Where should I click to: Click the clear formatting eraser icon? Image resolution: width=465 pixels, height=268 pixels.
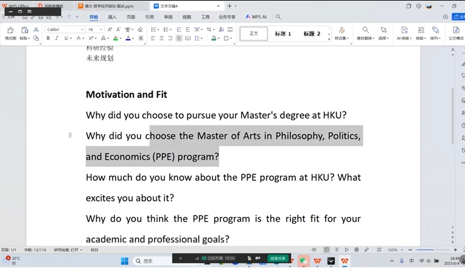[x=141, y=29]
